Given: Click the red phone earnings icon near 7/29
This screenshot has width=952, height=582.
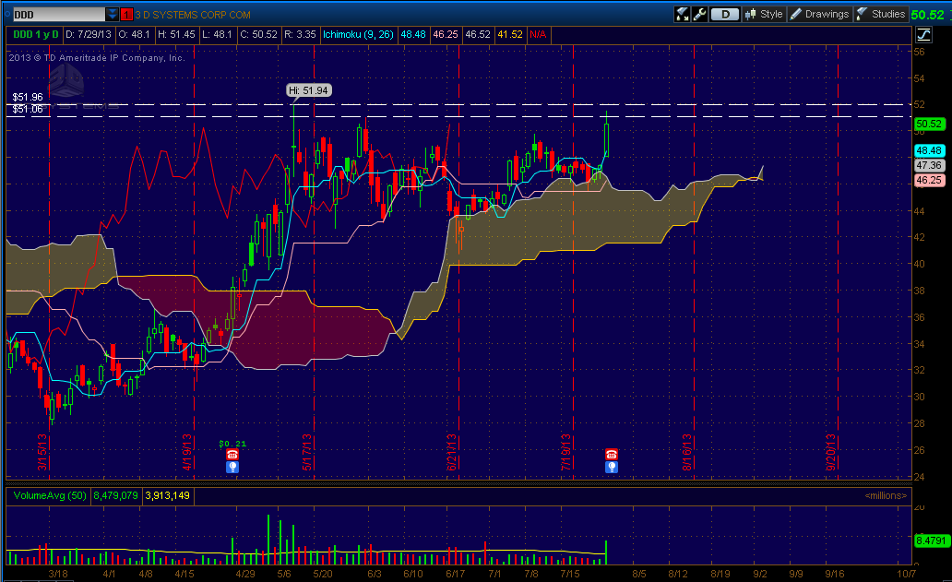Looking at the screenshot, I should (612, 455).
